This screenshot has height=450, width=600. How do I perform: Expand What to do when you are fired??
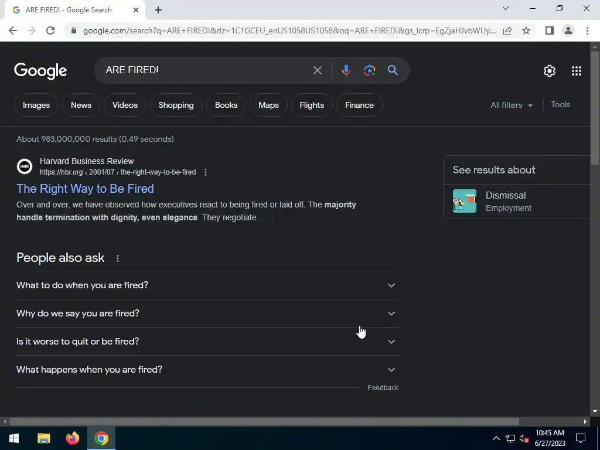pos(207,285)
